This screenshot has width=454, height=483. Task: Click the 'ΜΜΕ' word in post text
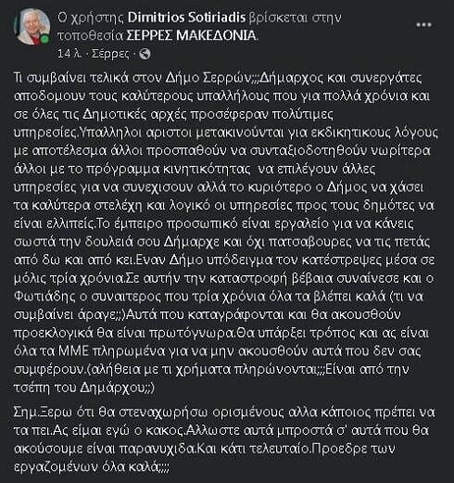(x=74, y=350)
